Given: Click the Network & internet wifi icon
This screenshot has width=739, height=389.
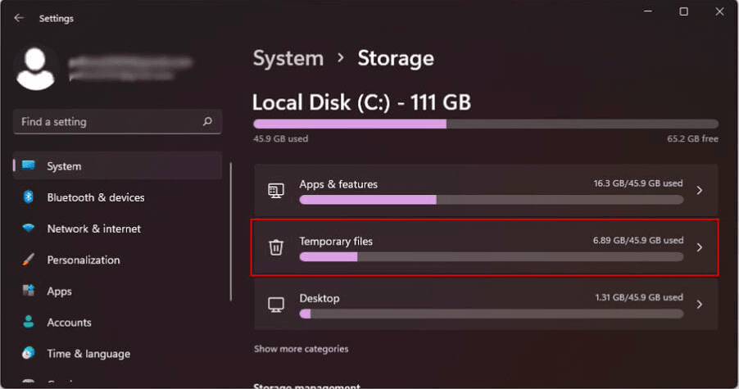Looking at the screenshot, I should click(29, 228).
